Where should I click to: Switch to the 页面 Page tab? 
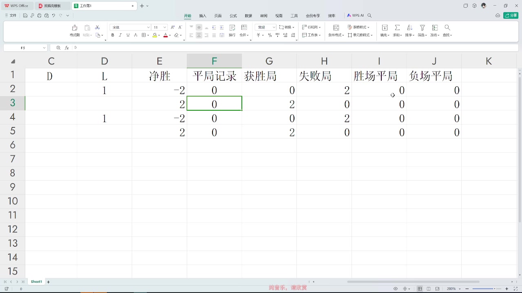click(x=218, y=16)
